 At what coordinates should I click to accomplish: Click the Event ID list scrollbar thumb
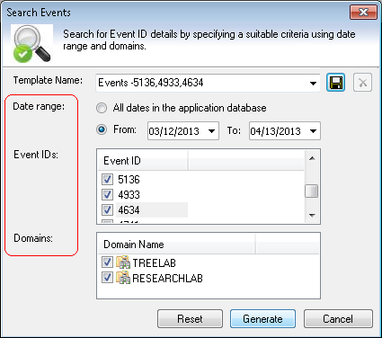click(x=312, y=191)
